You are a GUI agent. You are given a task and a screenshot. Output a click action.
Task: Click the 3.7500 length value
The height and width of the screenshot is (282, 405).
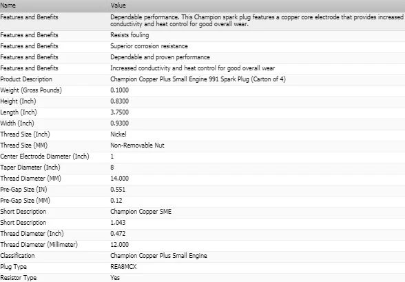(119, 112)
